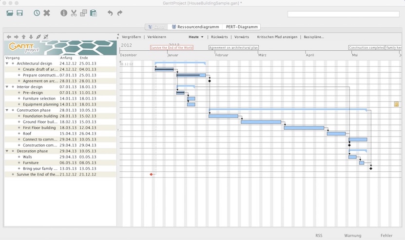Click the search field in the toolbar
Image resolution: width=405 pixels, height=240 pixels.
coord(344,14)
